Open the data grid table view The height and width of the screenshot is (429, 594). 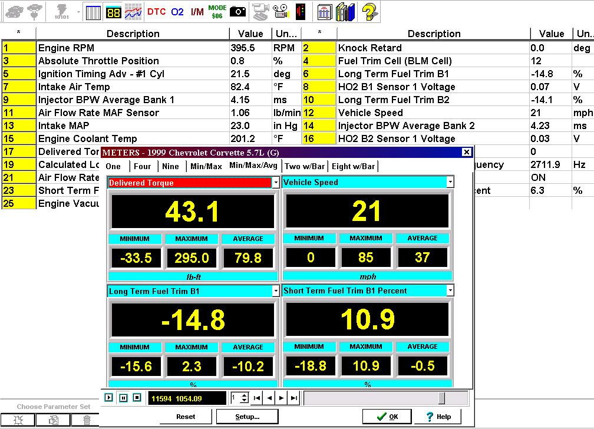(x=93, y=11)
